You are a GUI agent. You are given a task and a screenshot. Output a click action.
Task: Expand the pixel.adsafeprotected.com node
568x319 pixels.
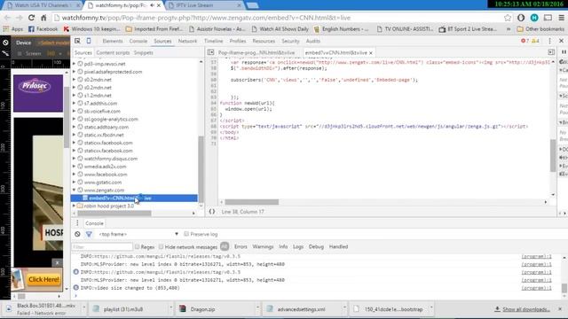(75, 72)
